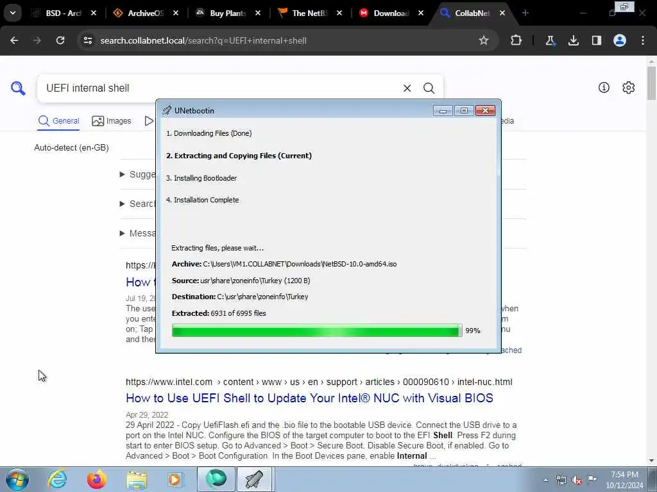The height and width of the screenshot is (492, 657).
Task: Minimize the UNetbootin window
Action: 443,110
